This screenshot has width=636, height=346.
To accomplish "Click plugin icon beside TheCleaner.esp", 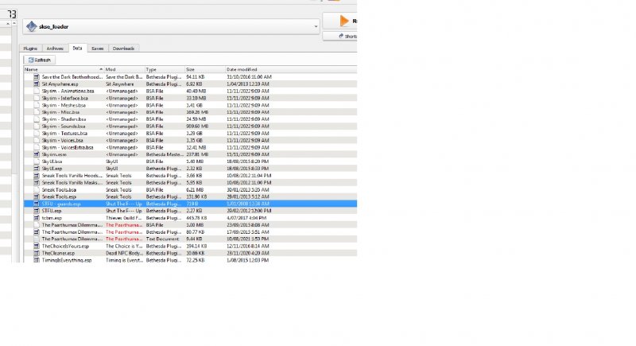I will pyautogui.click(x=36, y=253).
